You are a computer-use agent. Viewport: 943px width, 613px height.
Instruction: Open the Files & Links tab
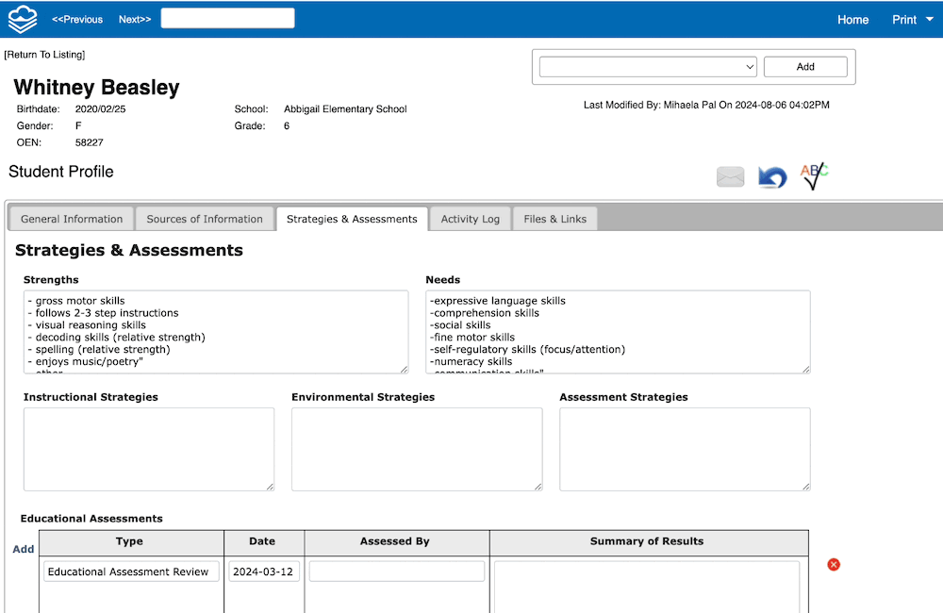click(554, 219)
